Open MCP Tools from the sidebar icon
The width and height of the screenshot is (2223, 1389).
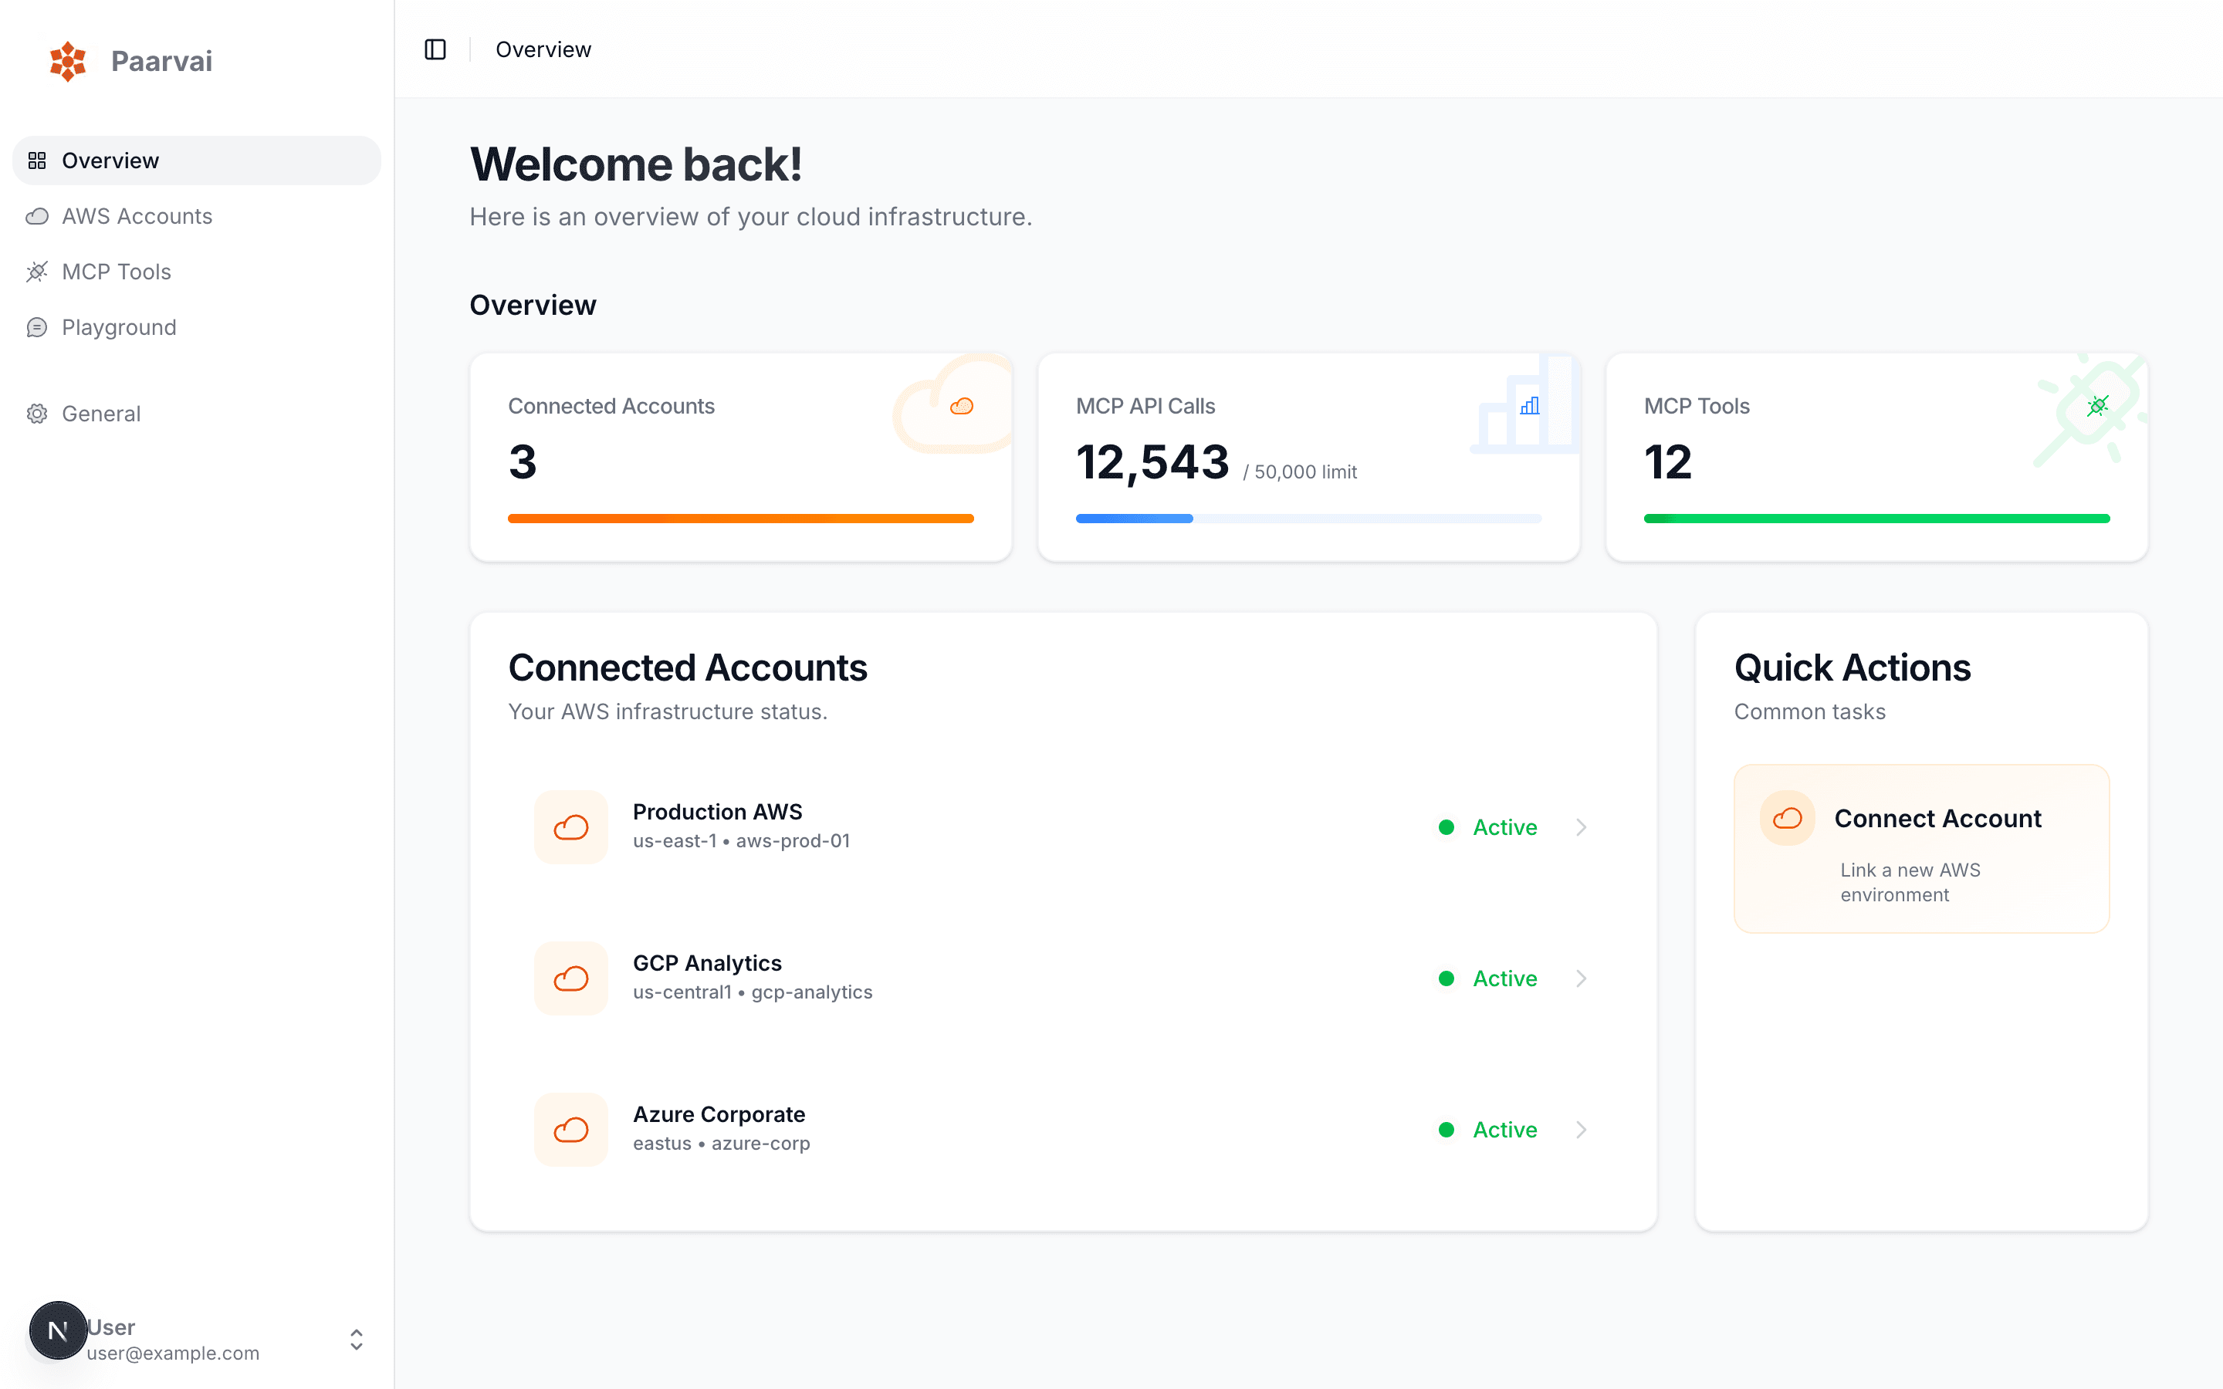37,271
